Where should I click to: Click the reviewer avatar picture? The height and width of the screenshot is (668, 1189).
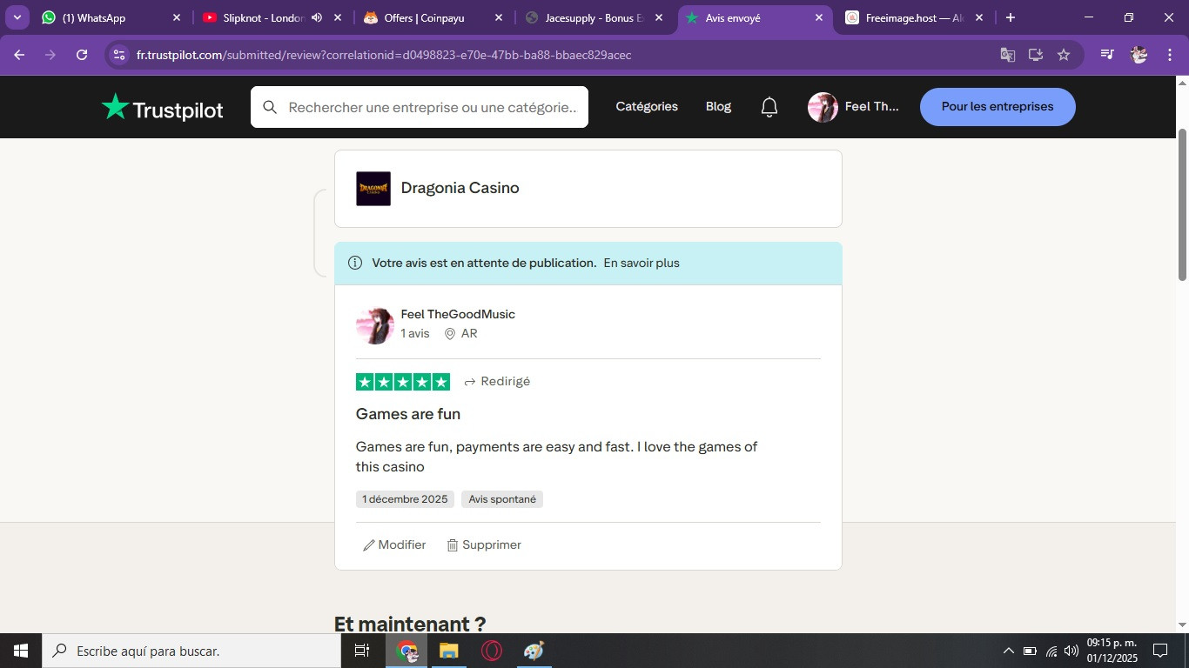[375, 326]
